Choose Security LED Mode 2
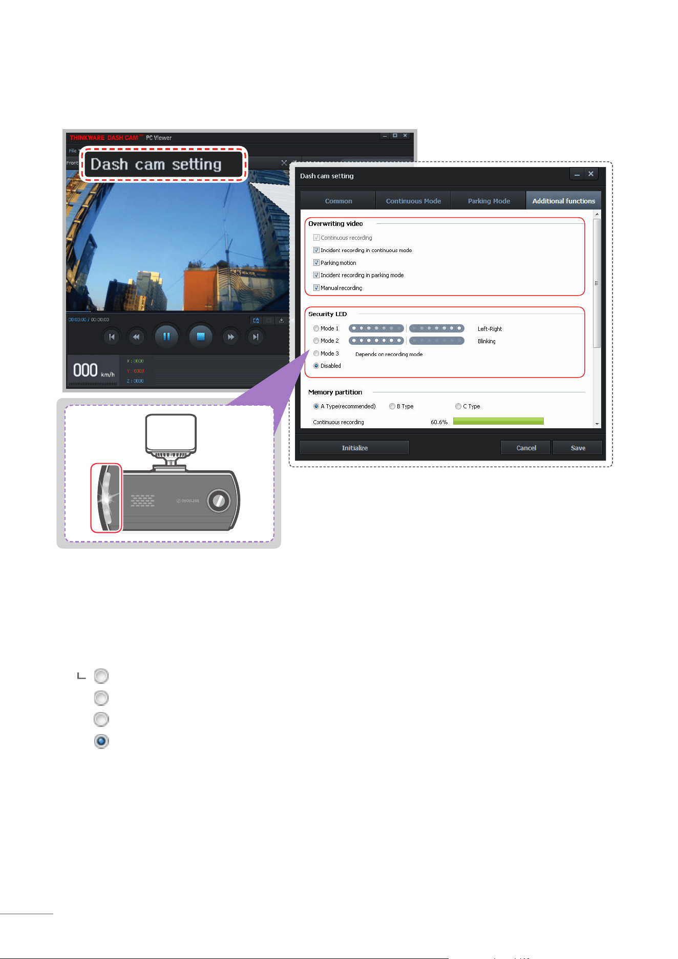The width and height of the screenshot is (678, 959). click(x=316, y=341)
